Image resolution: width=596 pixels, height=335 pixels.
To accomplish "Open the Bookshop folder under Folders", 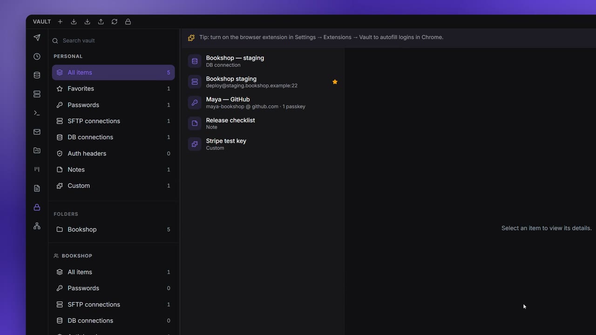I will [113, 229].
